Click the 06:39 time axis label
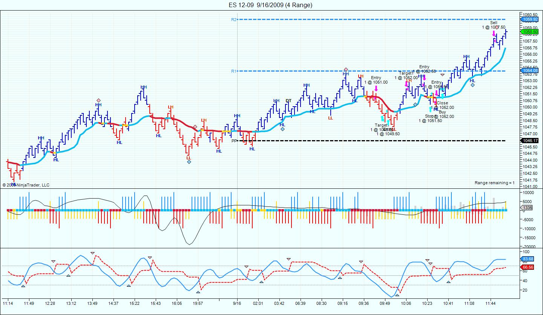Viewport: 543px width, 315px height. [x=301, y=303]
